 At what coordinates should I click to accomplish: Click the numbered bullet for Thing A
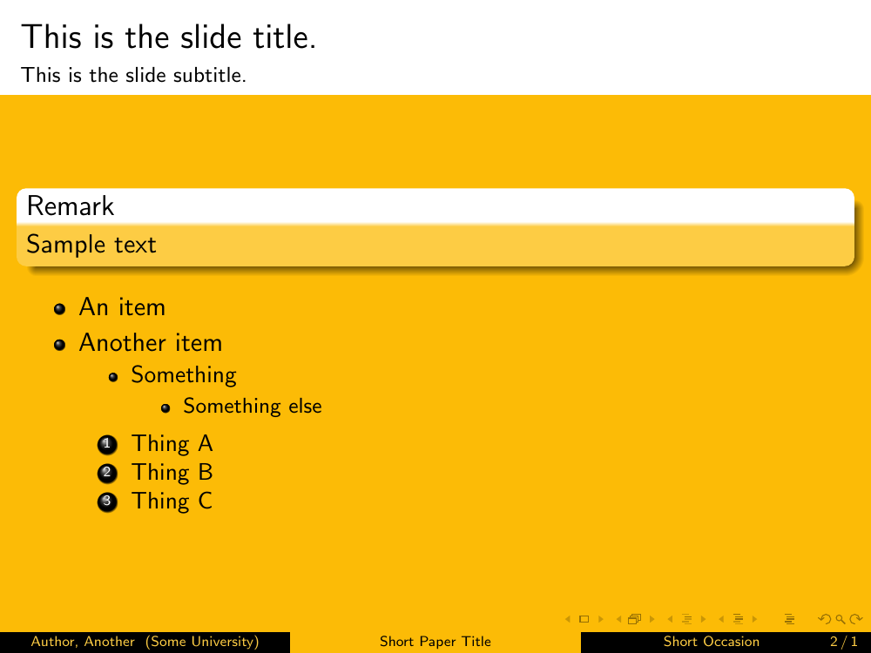tap(107, 444)
